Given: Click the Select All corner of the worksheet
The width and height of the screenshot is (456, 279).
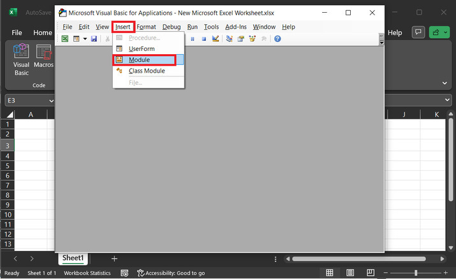Looking at the screenshot, I should [x=10, y=115].
